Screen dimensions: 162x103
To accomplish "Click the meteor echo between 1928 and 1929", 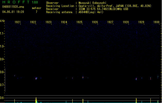I will click(x=136, y=79).
